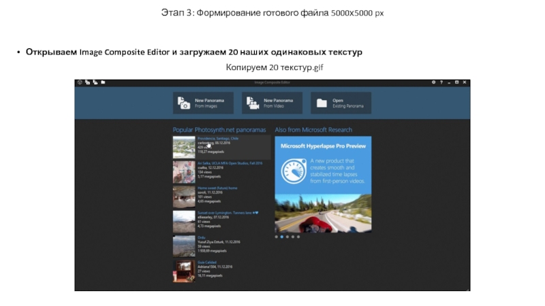Open the Ordu panorama thumbnail
The height and width of the screenshot is (306, 545).
[184, 246]
